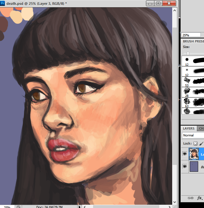
Task: Select the size 63 brush preset
Action: 193,102
